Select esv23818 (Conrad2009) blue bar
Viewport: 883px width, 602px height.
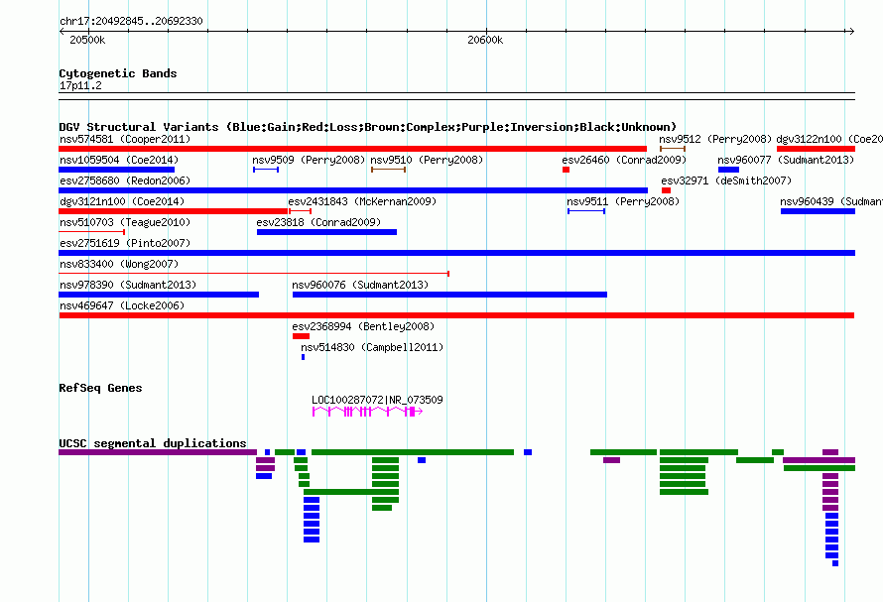[326, 232]
